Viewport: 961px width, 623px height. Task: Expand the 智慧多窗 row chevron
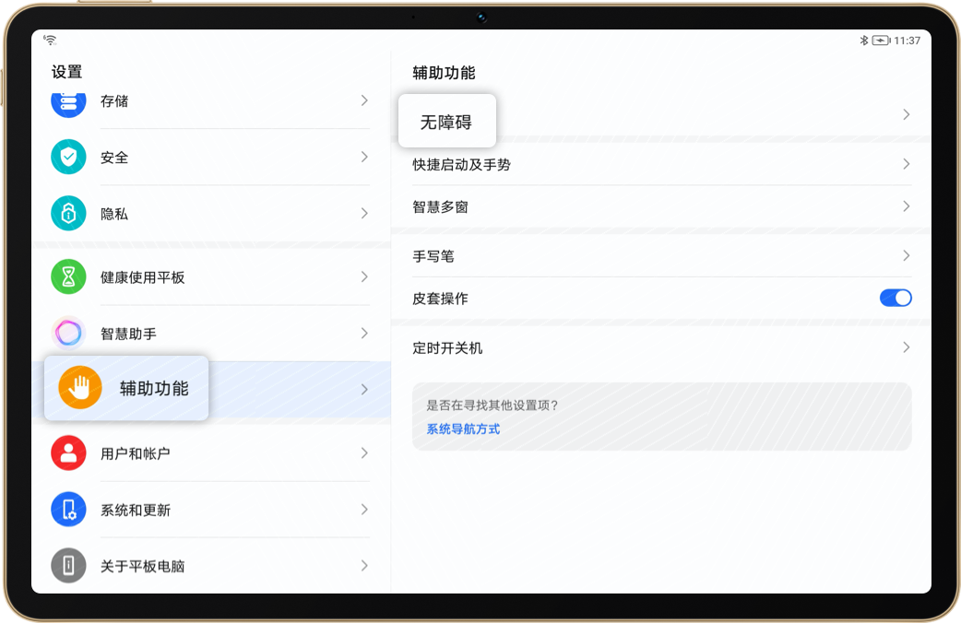[x=906, y=206]
